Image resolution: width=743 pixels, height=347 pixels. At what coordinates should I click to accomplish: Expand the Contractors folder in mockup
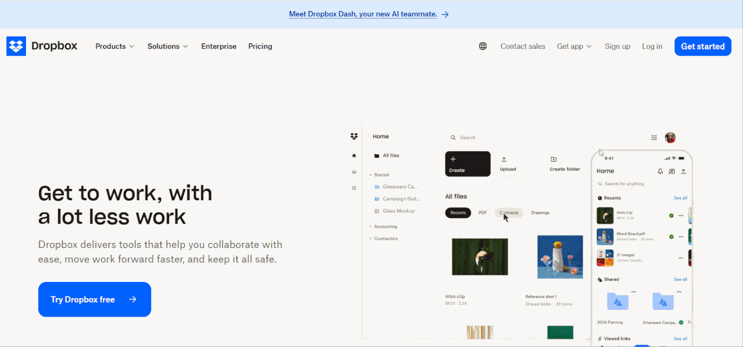pos(370,239)
